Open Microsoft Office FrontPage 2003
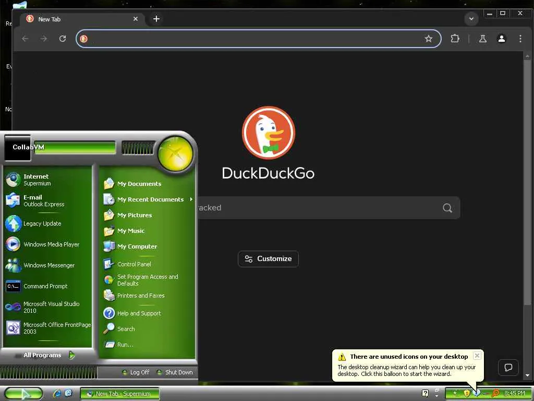This screenshot has width=534, height=401. pos(47,328)
